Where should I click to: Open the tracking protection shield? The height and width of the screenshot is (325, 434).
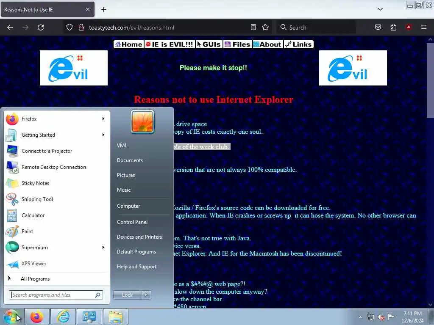pyautogui.click(x=70, y=27)
